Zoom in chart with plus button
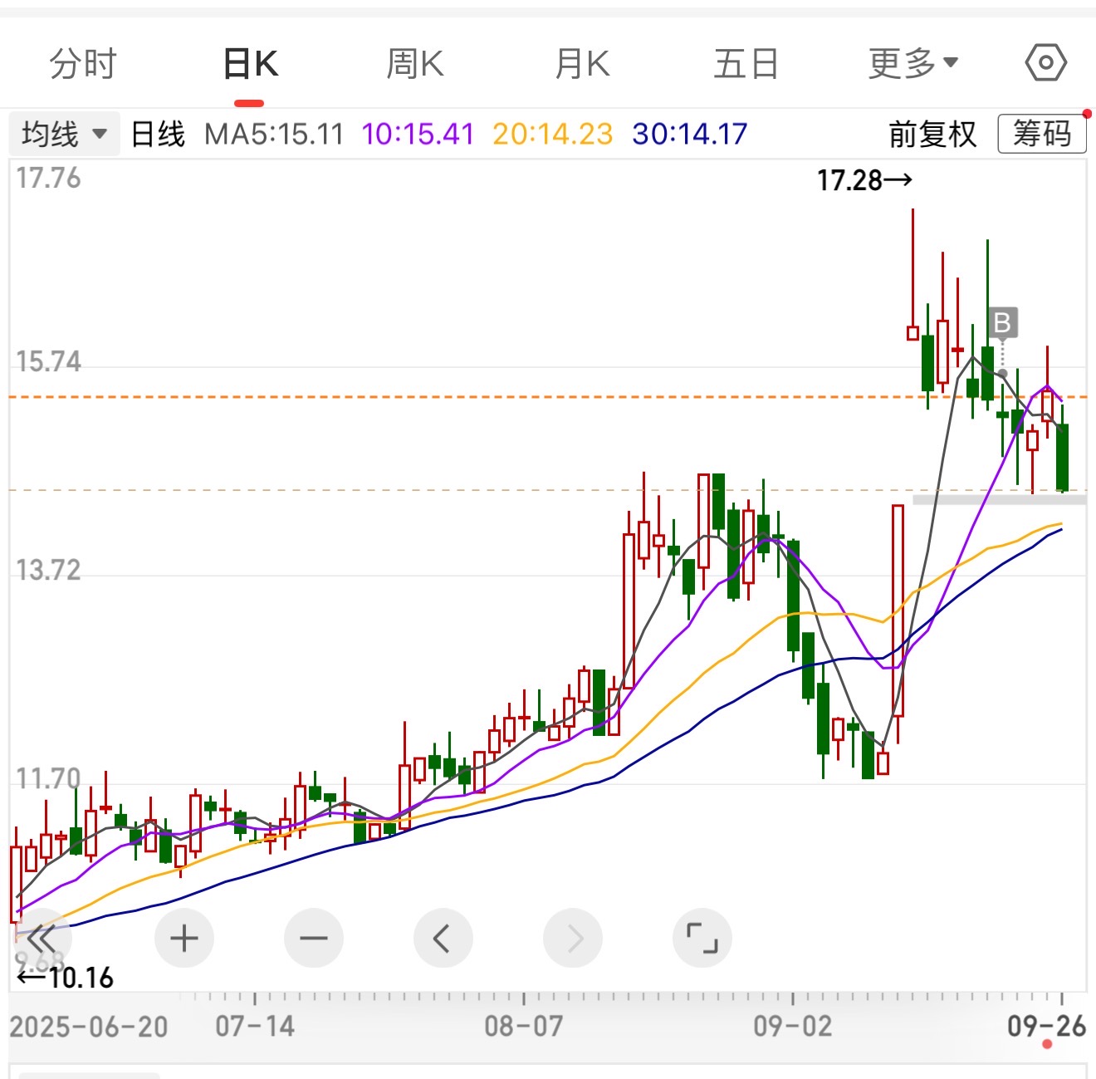The width and height of the screenshot is (1096, 1079). pos(183,939)
